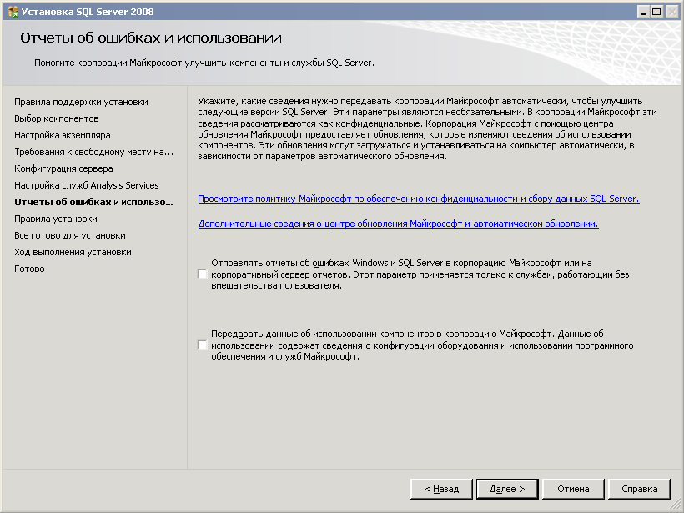Viewport: 684px width, 513px height.
Task: Open the link about Microsoft Update center
Action: [398, 224]
